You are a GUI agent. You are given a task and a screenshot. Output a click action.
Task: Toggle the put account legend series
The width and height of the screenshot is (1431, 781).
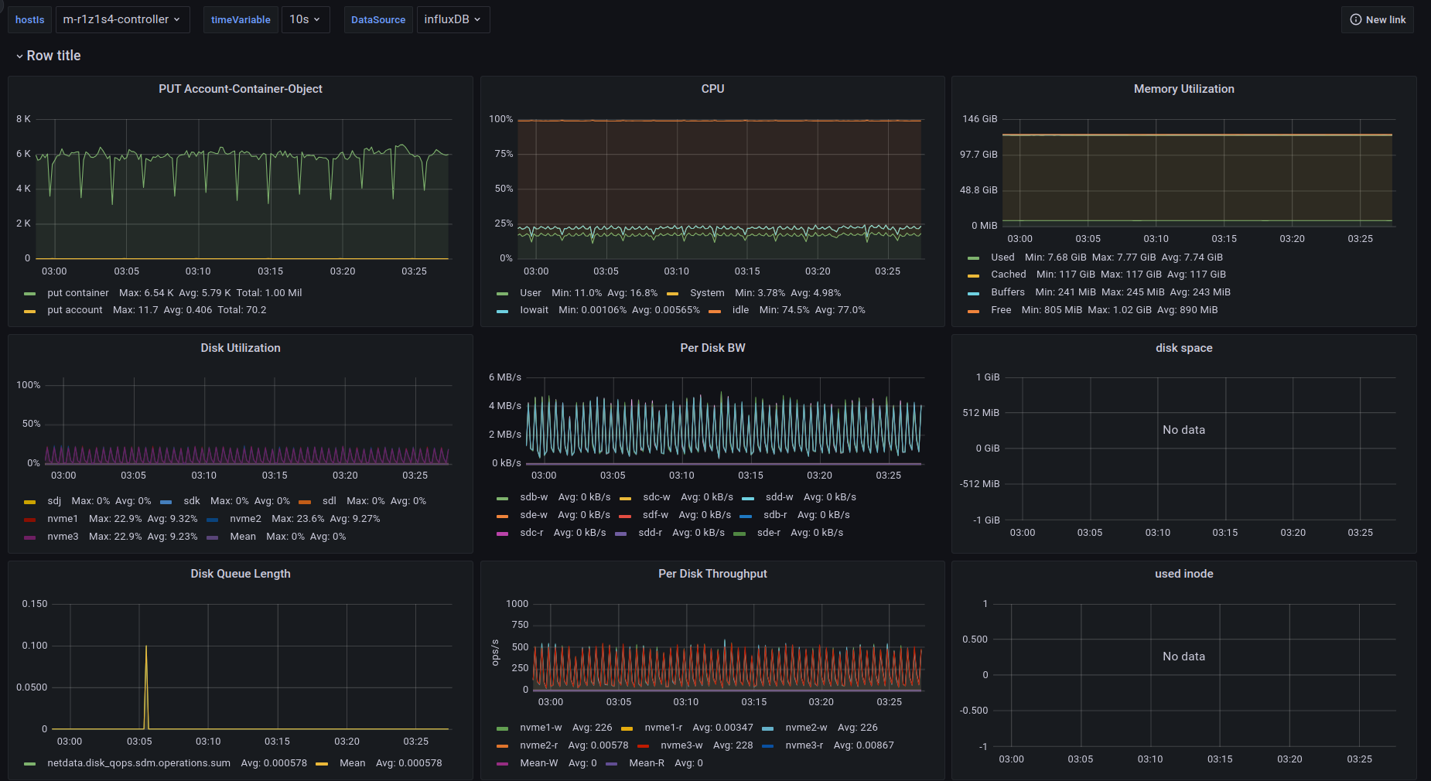pos(74,310)
